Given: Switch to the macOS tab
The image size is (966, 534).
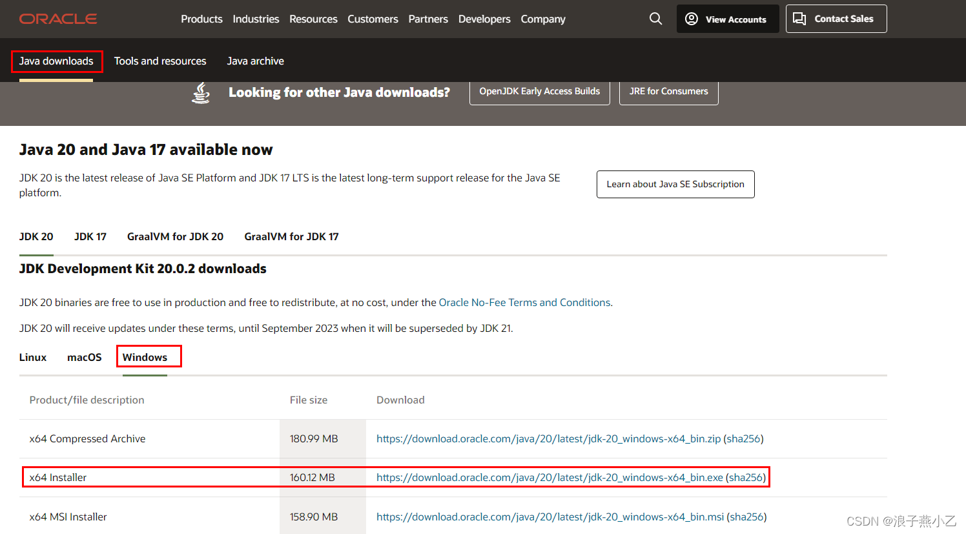Looking at the screenshot, I should tap(85, 357).
